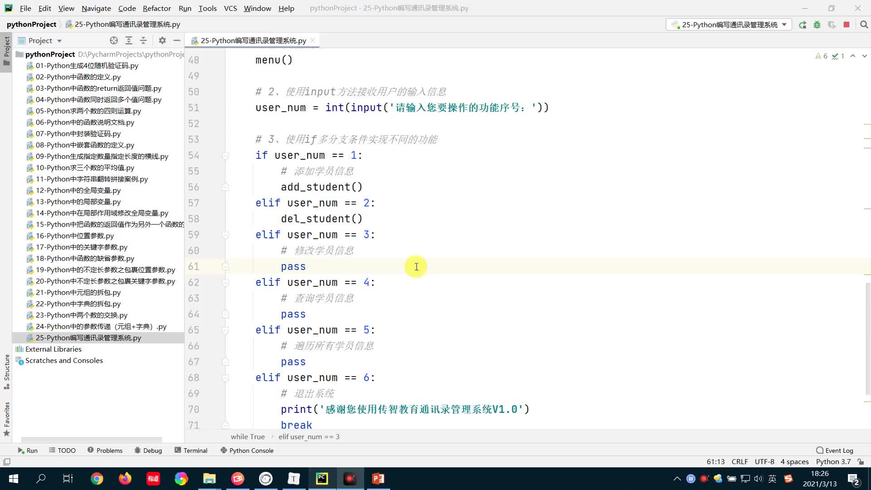Click the editor vertical scrollbar thumb
871x490 pixels.
868,339
